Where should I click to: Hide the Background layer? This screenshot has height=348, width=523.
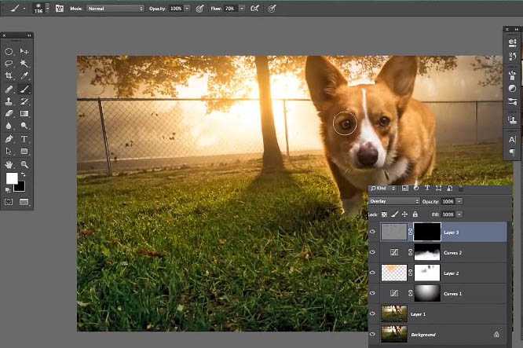pos(373,334)
